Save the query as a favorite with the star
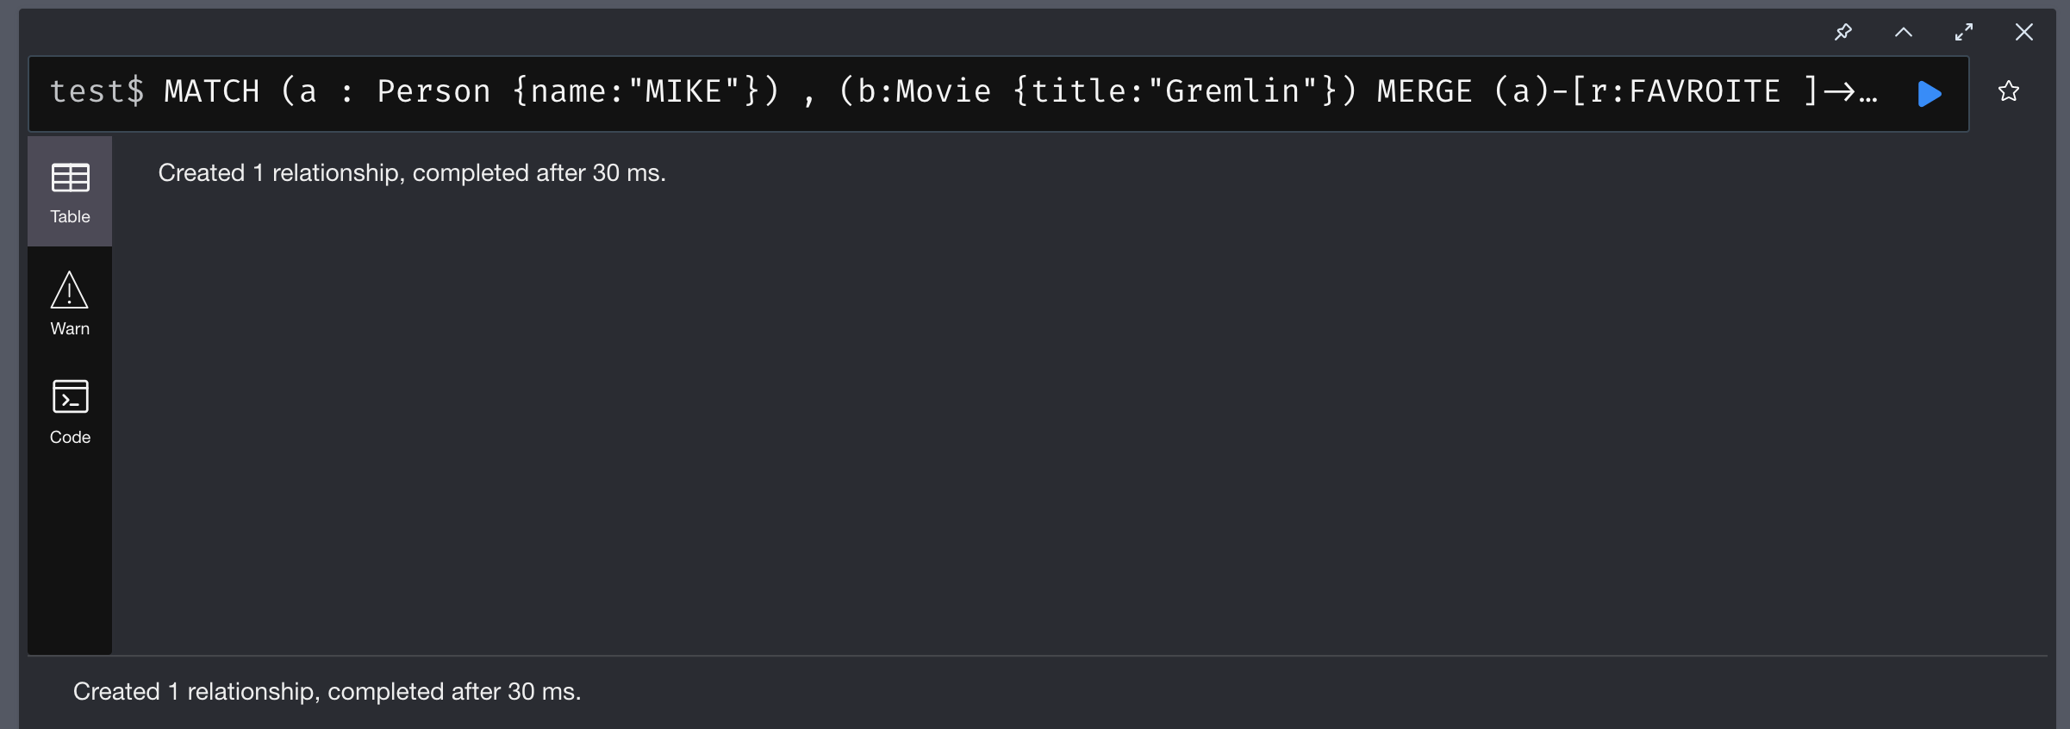Image resolution: width=2070 pixels, height=729 pixels. [x=2009, y=91]
